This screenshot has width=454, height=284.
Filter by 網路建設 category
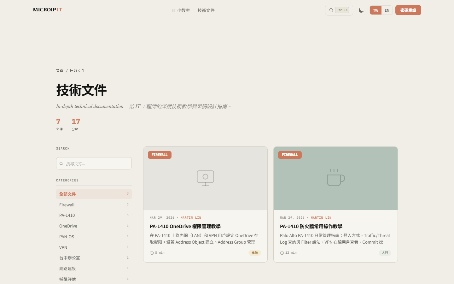pos(94,269)
